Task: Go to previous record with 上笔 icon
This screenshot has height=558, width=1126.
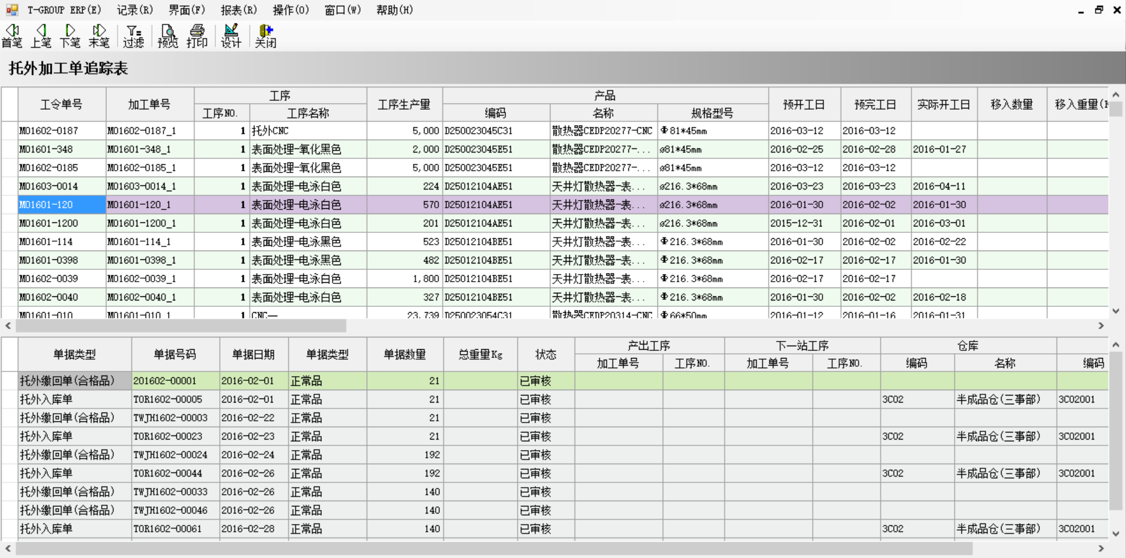Action: (x=41, y=36)
